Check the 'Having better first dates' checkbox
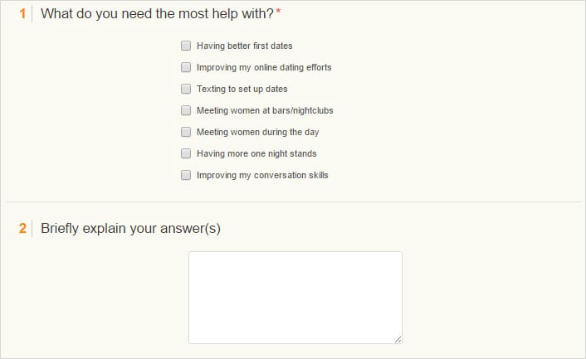The height and width of the screenshot is (359, 586). click(186, 46)
